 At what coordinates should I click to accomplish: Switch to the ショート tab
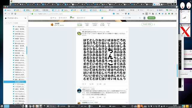[151, 10]
